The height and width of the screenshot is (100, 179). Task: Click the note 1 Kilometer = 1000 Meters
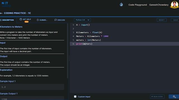click(15, 38)
